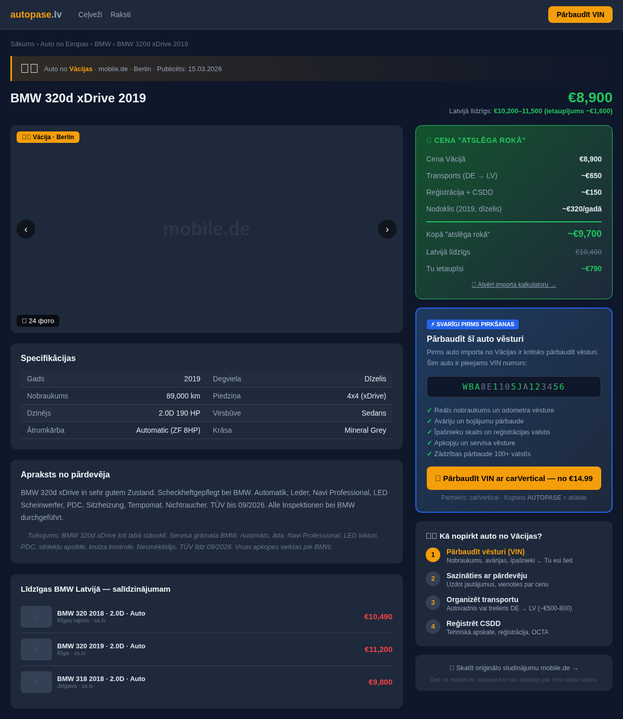
Task: Select the VIN number field
Action: pos(514,387)
